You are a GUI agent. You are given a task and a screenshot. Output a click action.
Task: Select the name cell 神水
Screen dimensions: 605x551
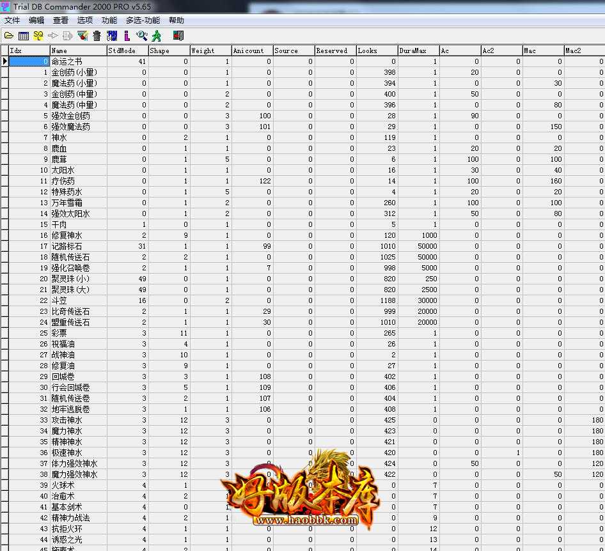78,137
